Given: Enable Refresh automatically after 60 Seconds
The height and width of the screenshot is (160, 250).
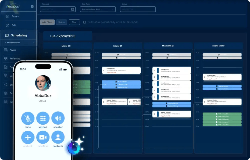Looking at the screenshot, I should [x=85, y=22].
